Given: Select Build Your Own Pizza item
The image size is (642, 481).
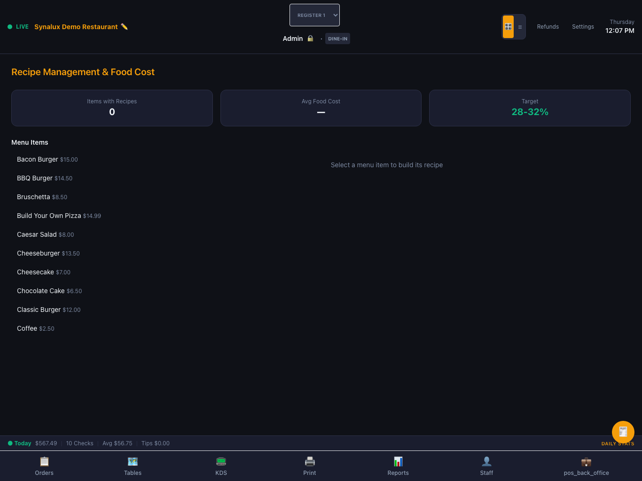Looking at the screenshot, I should tap(59, 216).
